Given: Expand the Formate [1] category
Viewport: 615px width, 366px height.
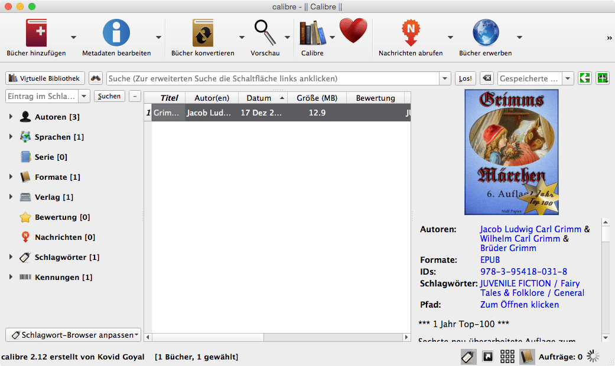Looking at the screenshot, I should tap(11, 177).
